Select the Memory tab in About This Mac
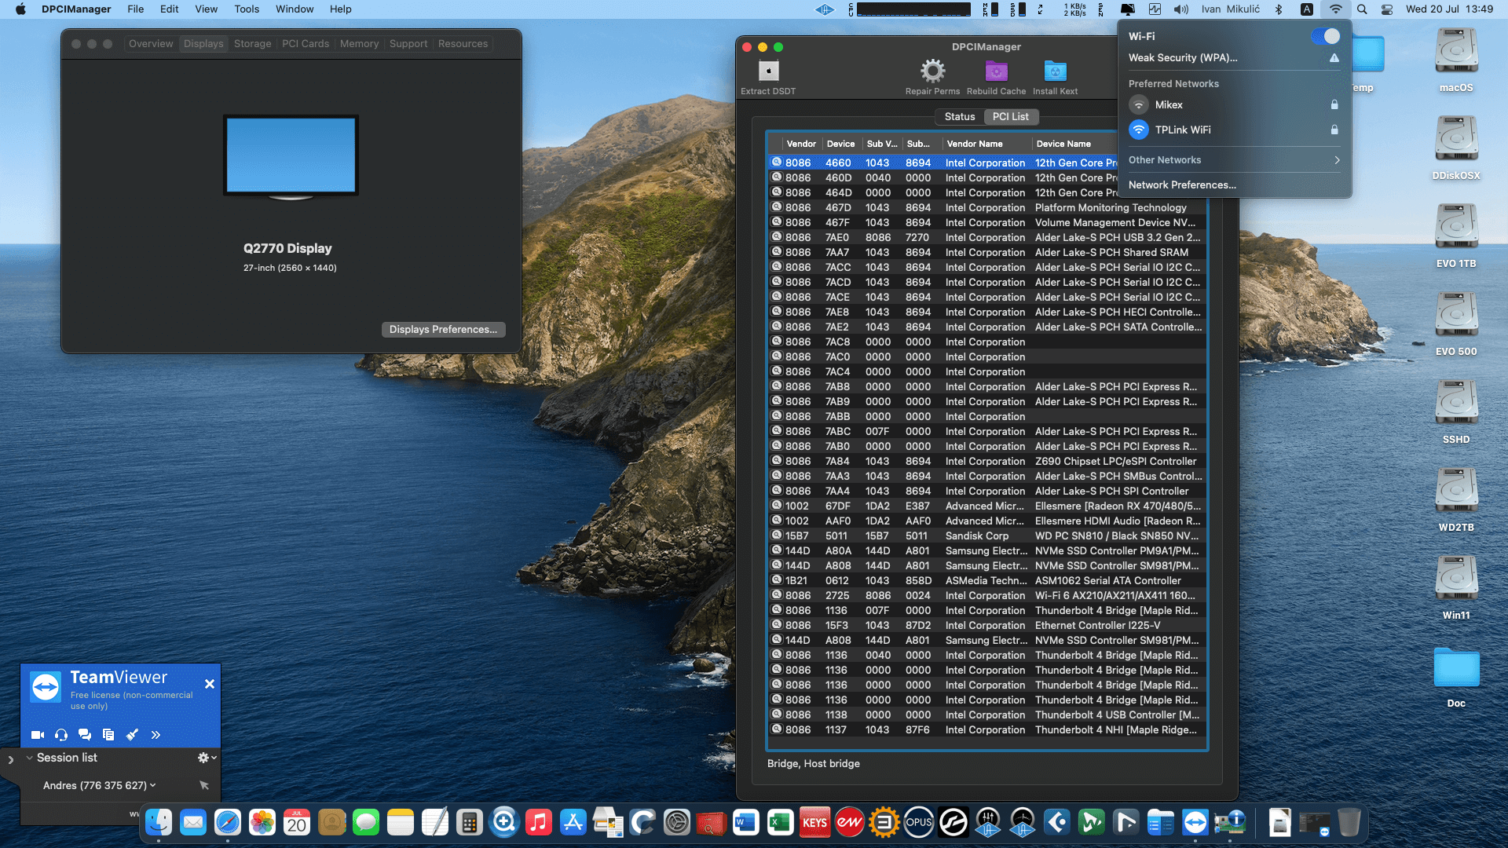Viewport: 1508px width, 848px height. tap(359, 44)
